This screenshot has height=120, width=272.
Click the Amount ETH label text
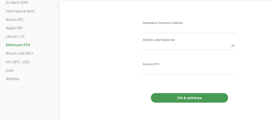(151, 64)
